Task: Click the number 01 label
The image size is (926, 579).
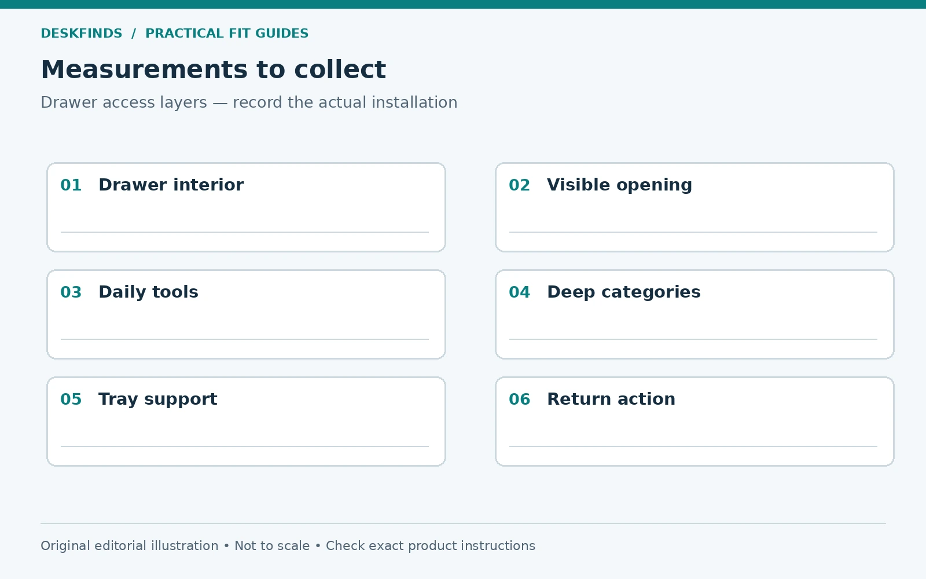Action: 71,185
